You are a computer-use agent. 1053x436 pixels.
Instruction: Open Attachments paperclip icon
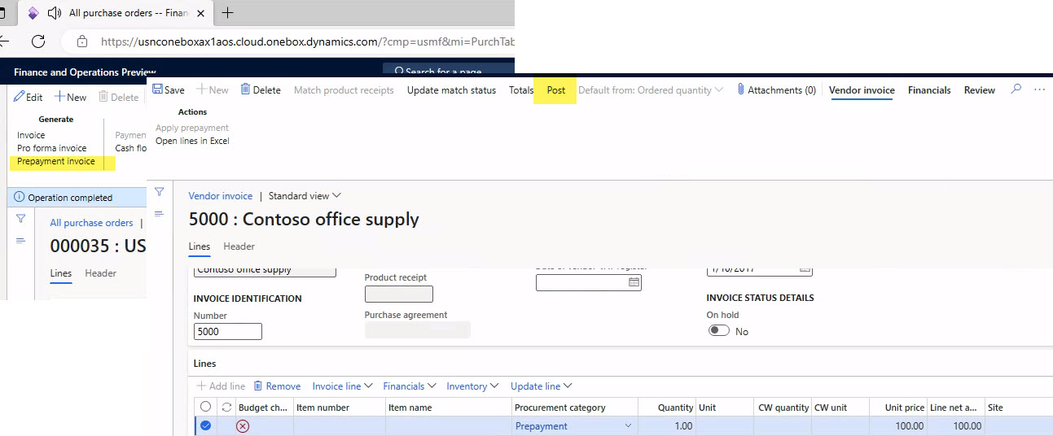(740, 90)
